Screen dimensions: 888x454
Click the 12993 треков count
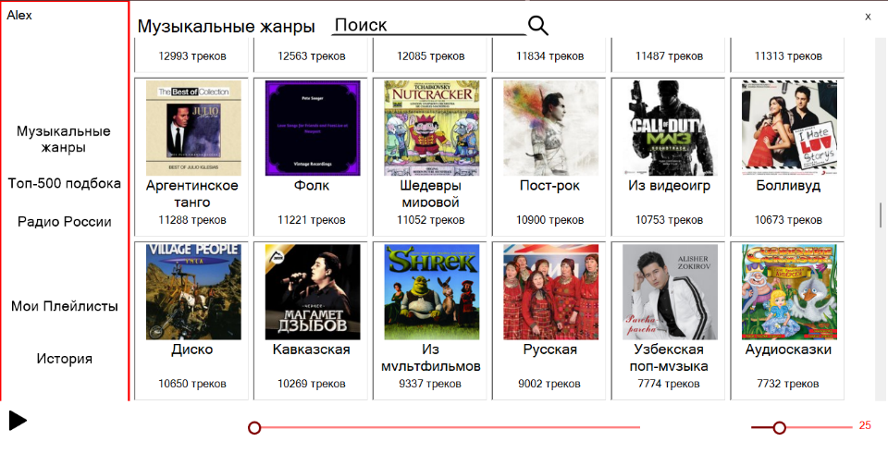click(192, 56)
